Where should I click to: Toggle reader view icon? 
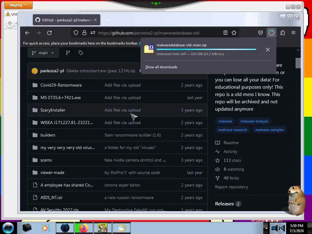tap(225, 33)
